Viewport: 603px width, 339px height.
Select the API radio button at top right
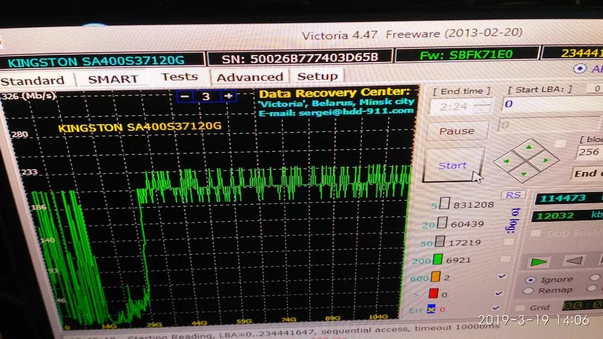coord(579,69)
